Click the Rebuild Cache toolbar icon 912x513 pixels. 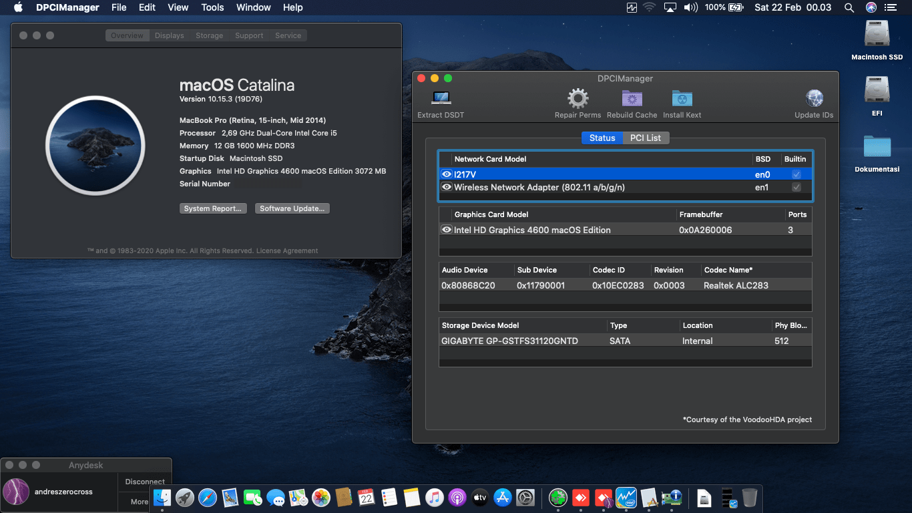tap(632, 99)
